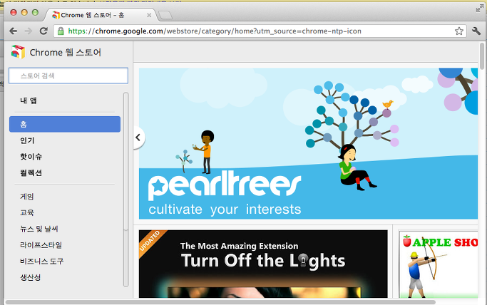The image size is (487, 305).
Task: Browse the 라이프스타일 category
Action: coord(41,245)
